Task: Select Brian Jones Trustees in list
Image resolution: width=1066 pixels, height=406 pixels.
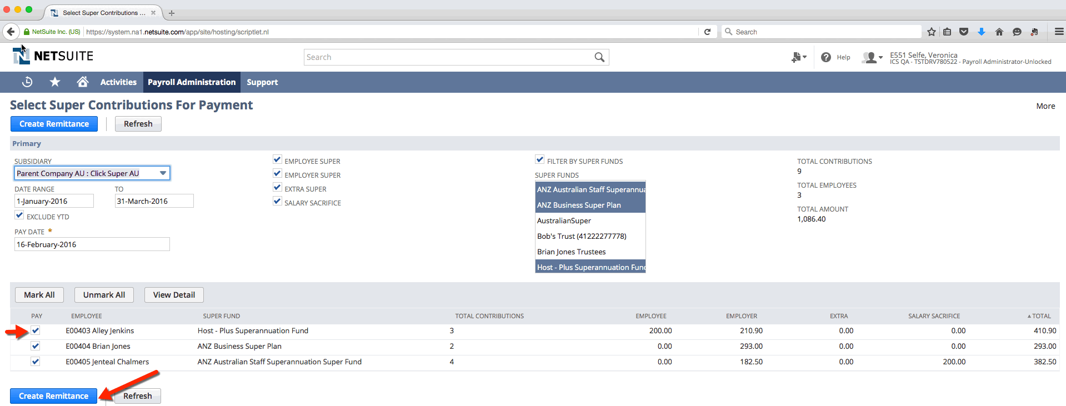Action: tap(590, 252)
